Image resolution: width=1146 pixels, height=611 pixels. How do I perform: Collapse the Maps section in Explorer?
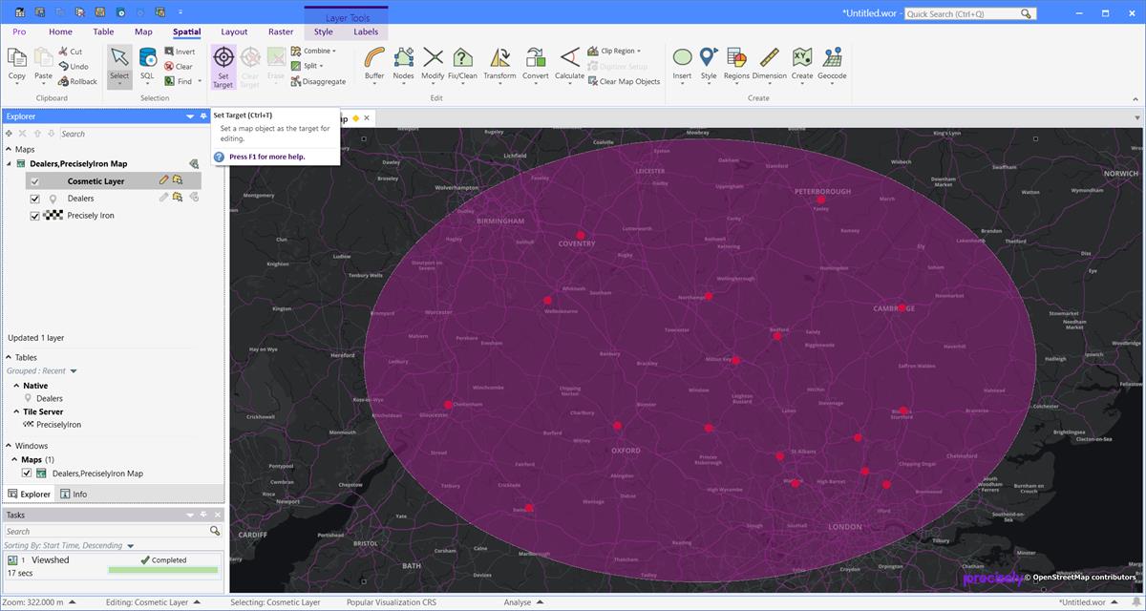(8, 149)
